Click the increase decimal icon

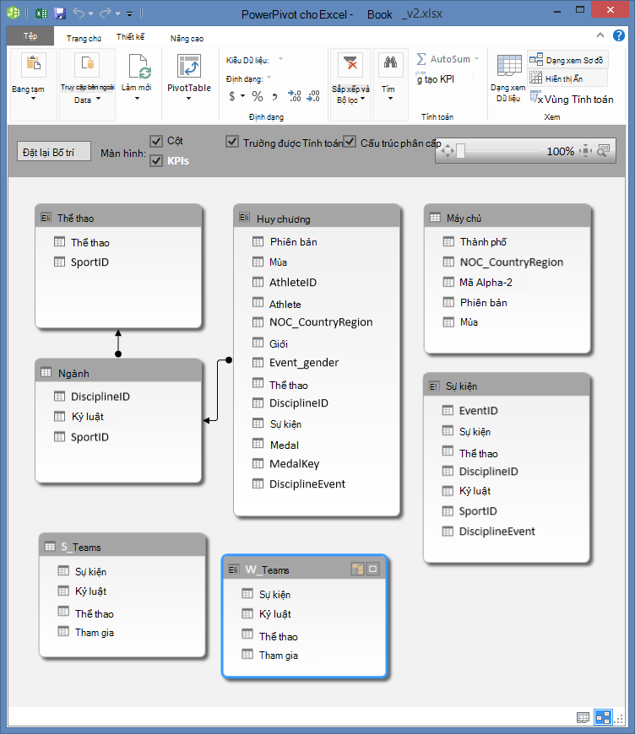(295, 96)
